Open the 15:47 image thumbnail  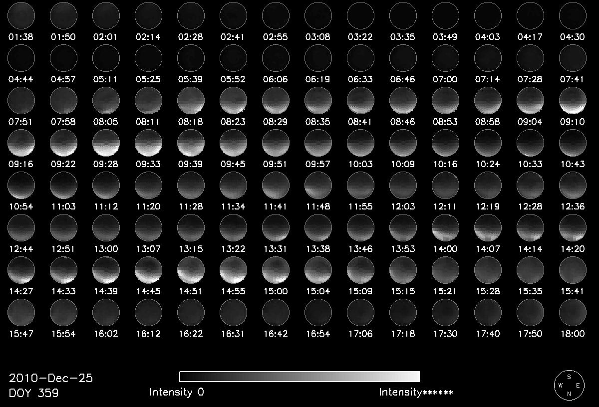pos(21,313)
